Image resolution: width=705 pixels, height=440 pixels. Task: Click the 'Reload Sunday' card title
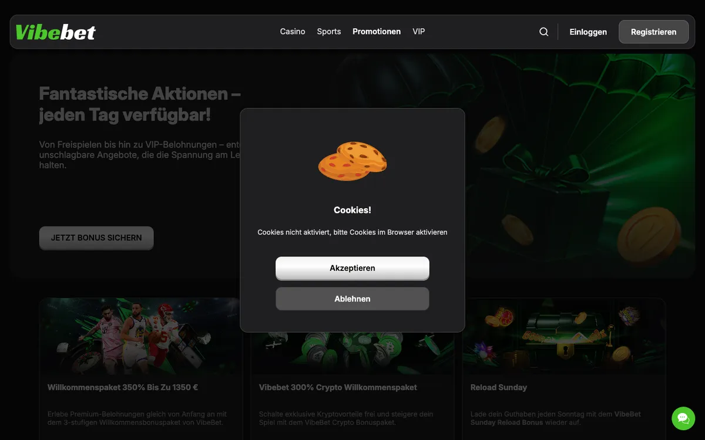click(499, 387)
